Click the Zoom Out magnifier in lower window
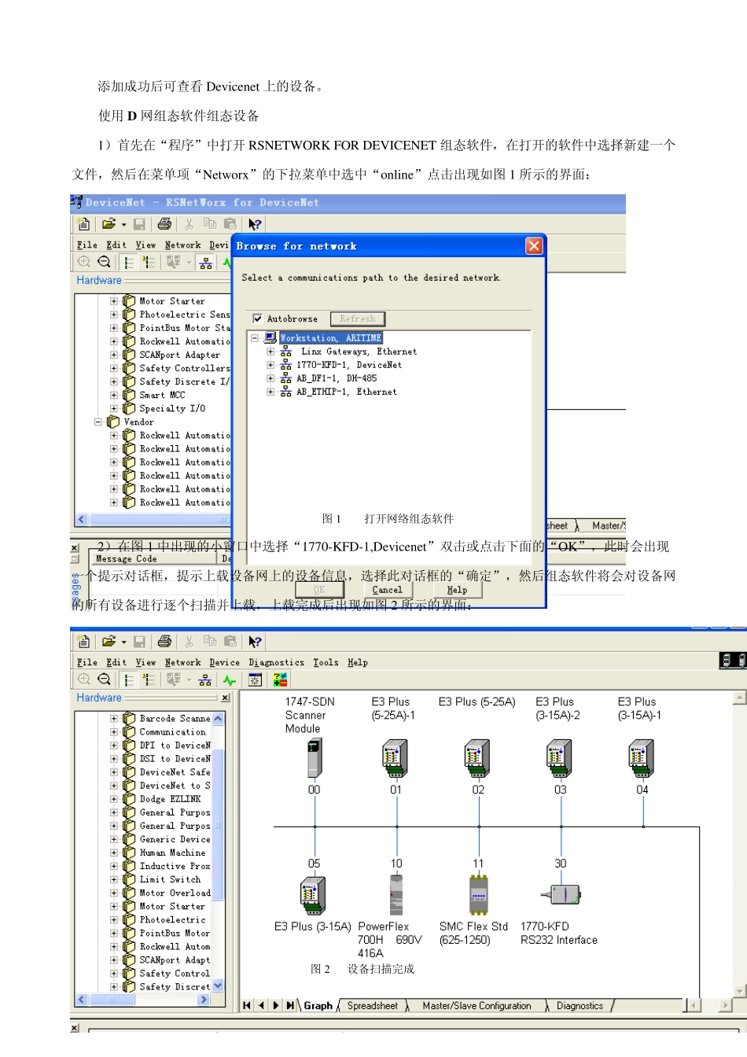 pyautogui.click(x=104, y=679)
